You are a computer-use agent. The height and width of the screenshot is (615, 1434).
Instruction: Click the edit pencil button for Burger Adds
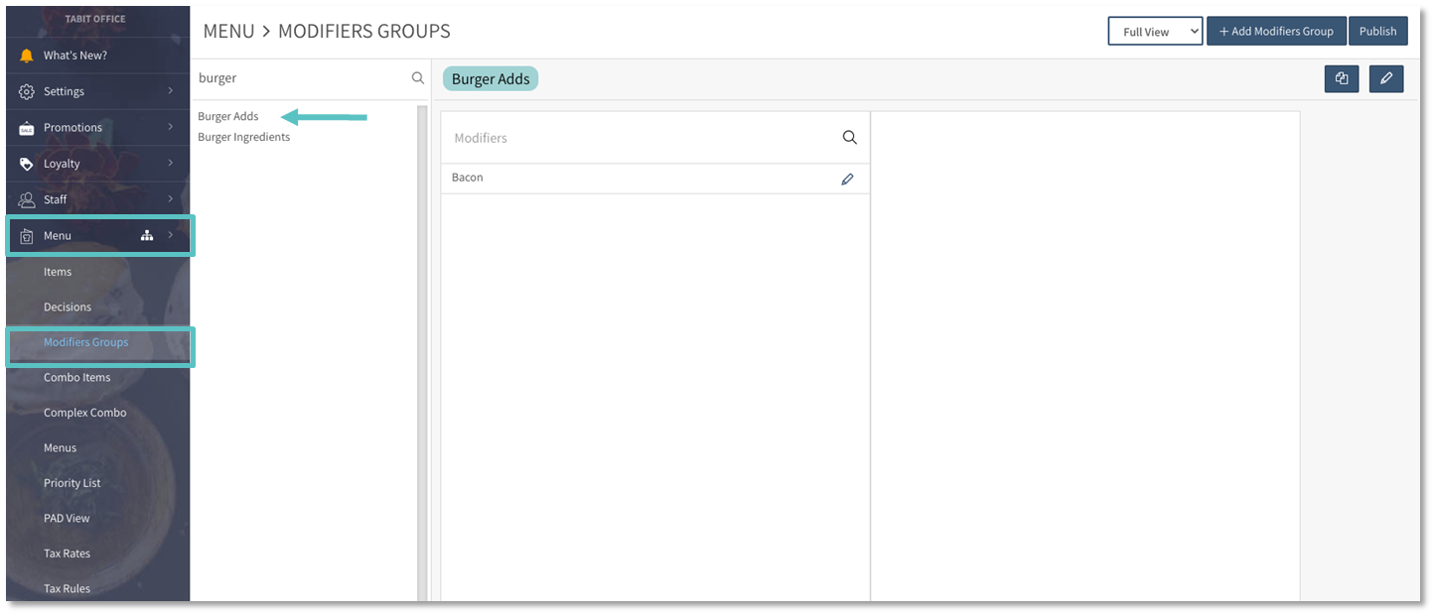pyautogui.click(x=1385, y=79)
